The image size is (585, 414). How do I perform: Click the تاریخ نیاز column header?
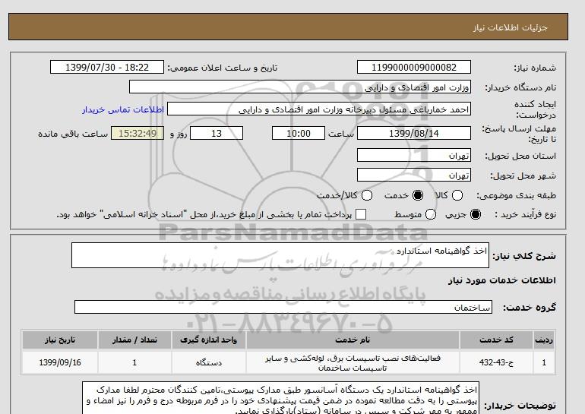tap(60, 340)
